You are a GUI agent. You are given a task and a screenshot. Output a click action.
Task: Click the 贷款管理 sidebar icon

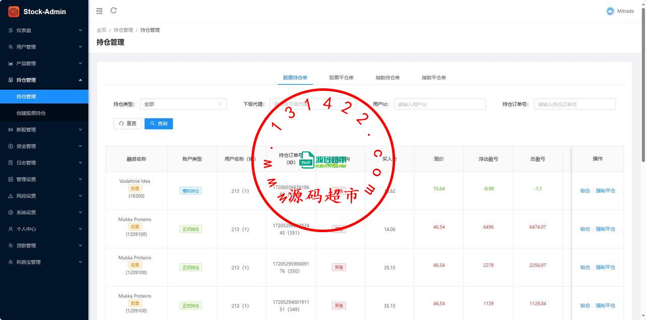(11, 245)
